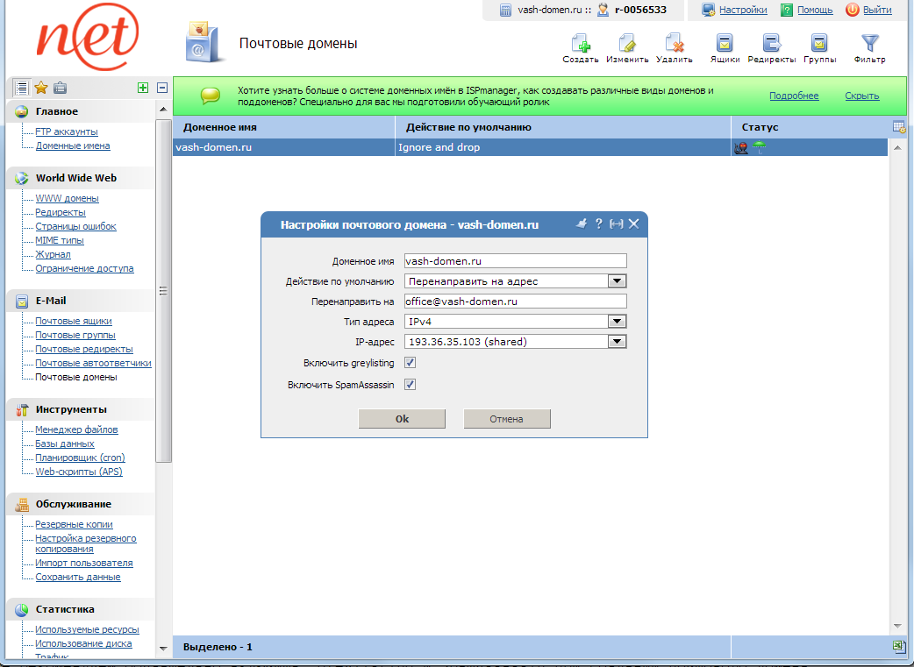
Task: Click the Отмена button
Action: (x=506, y=419)
